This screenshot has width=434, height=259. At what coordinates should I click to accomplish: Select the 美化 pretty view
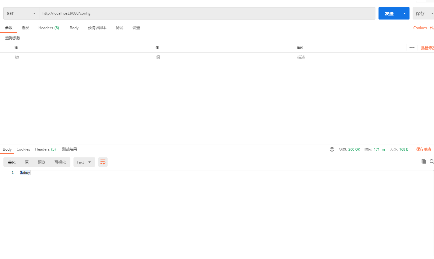click(x=12, y=162)
